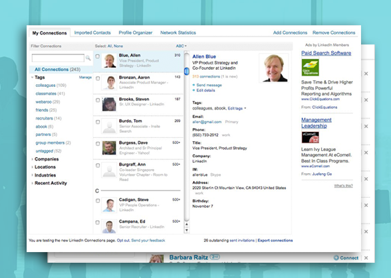This screenshot has width=391, height=278.
Task: Filter by classmates tag
Action: click(46, 94)
